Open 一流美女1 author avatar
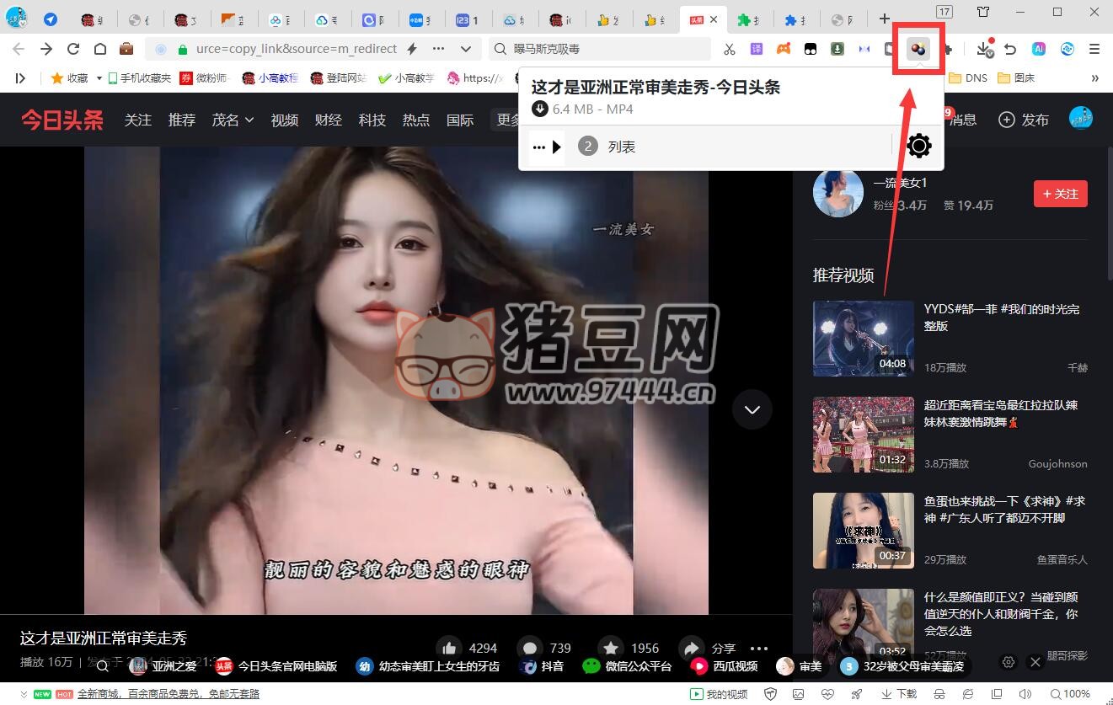 838,192
